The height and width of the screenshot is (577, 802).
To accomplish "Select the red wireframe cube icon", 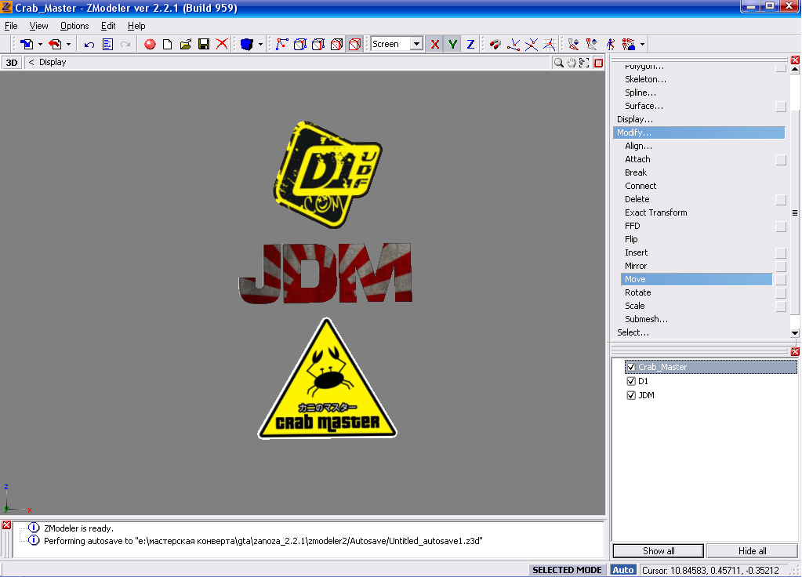I will point(336,45).
